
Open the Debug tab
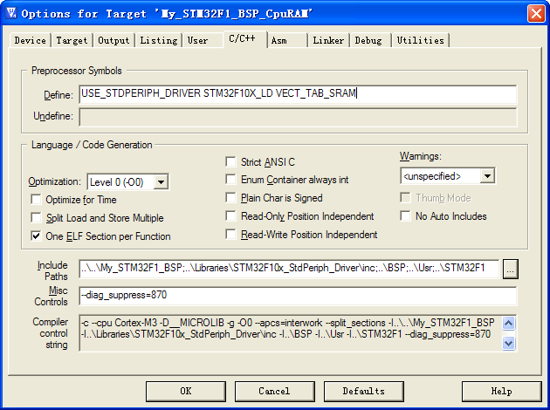coord(368,40)
